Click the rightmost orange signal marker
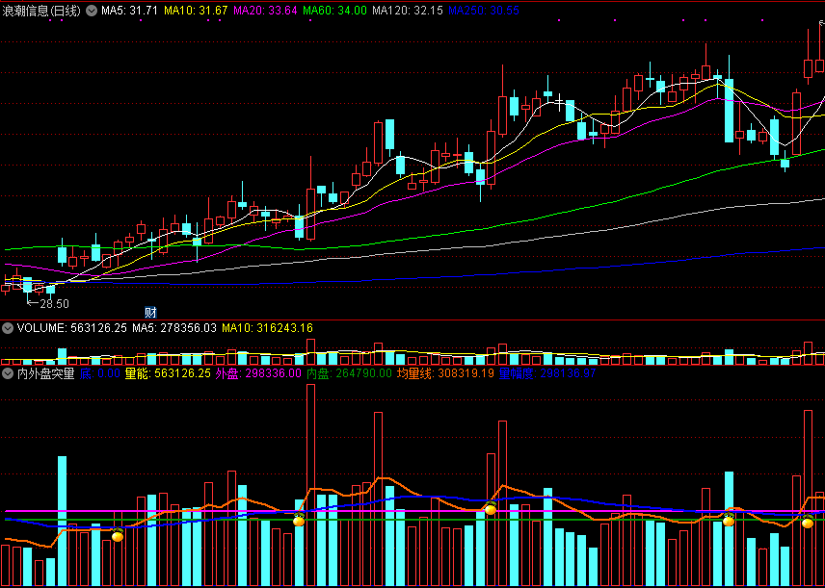The image size is (825, 588). coord(808,523)
